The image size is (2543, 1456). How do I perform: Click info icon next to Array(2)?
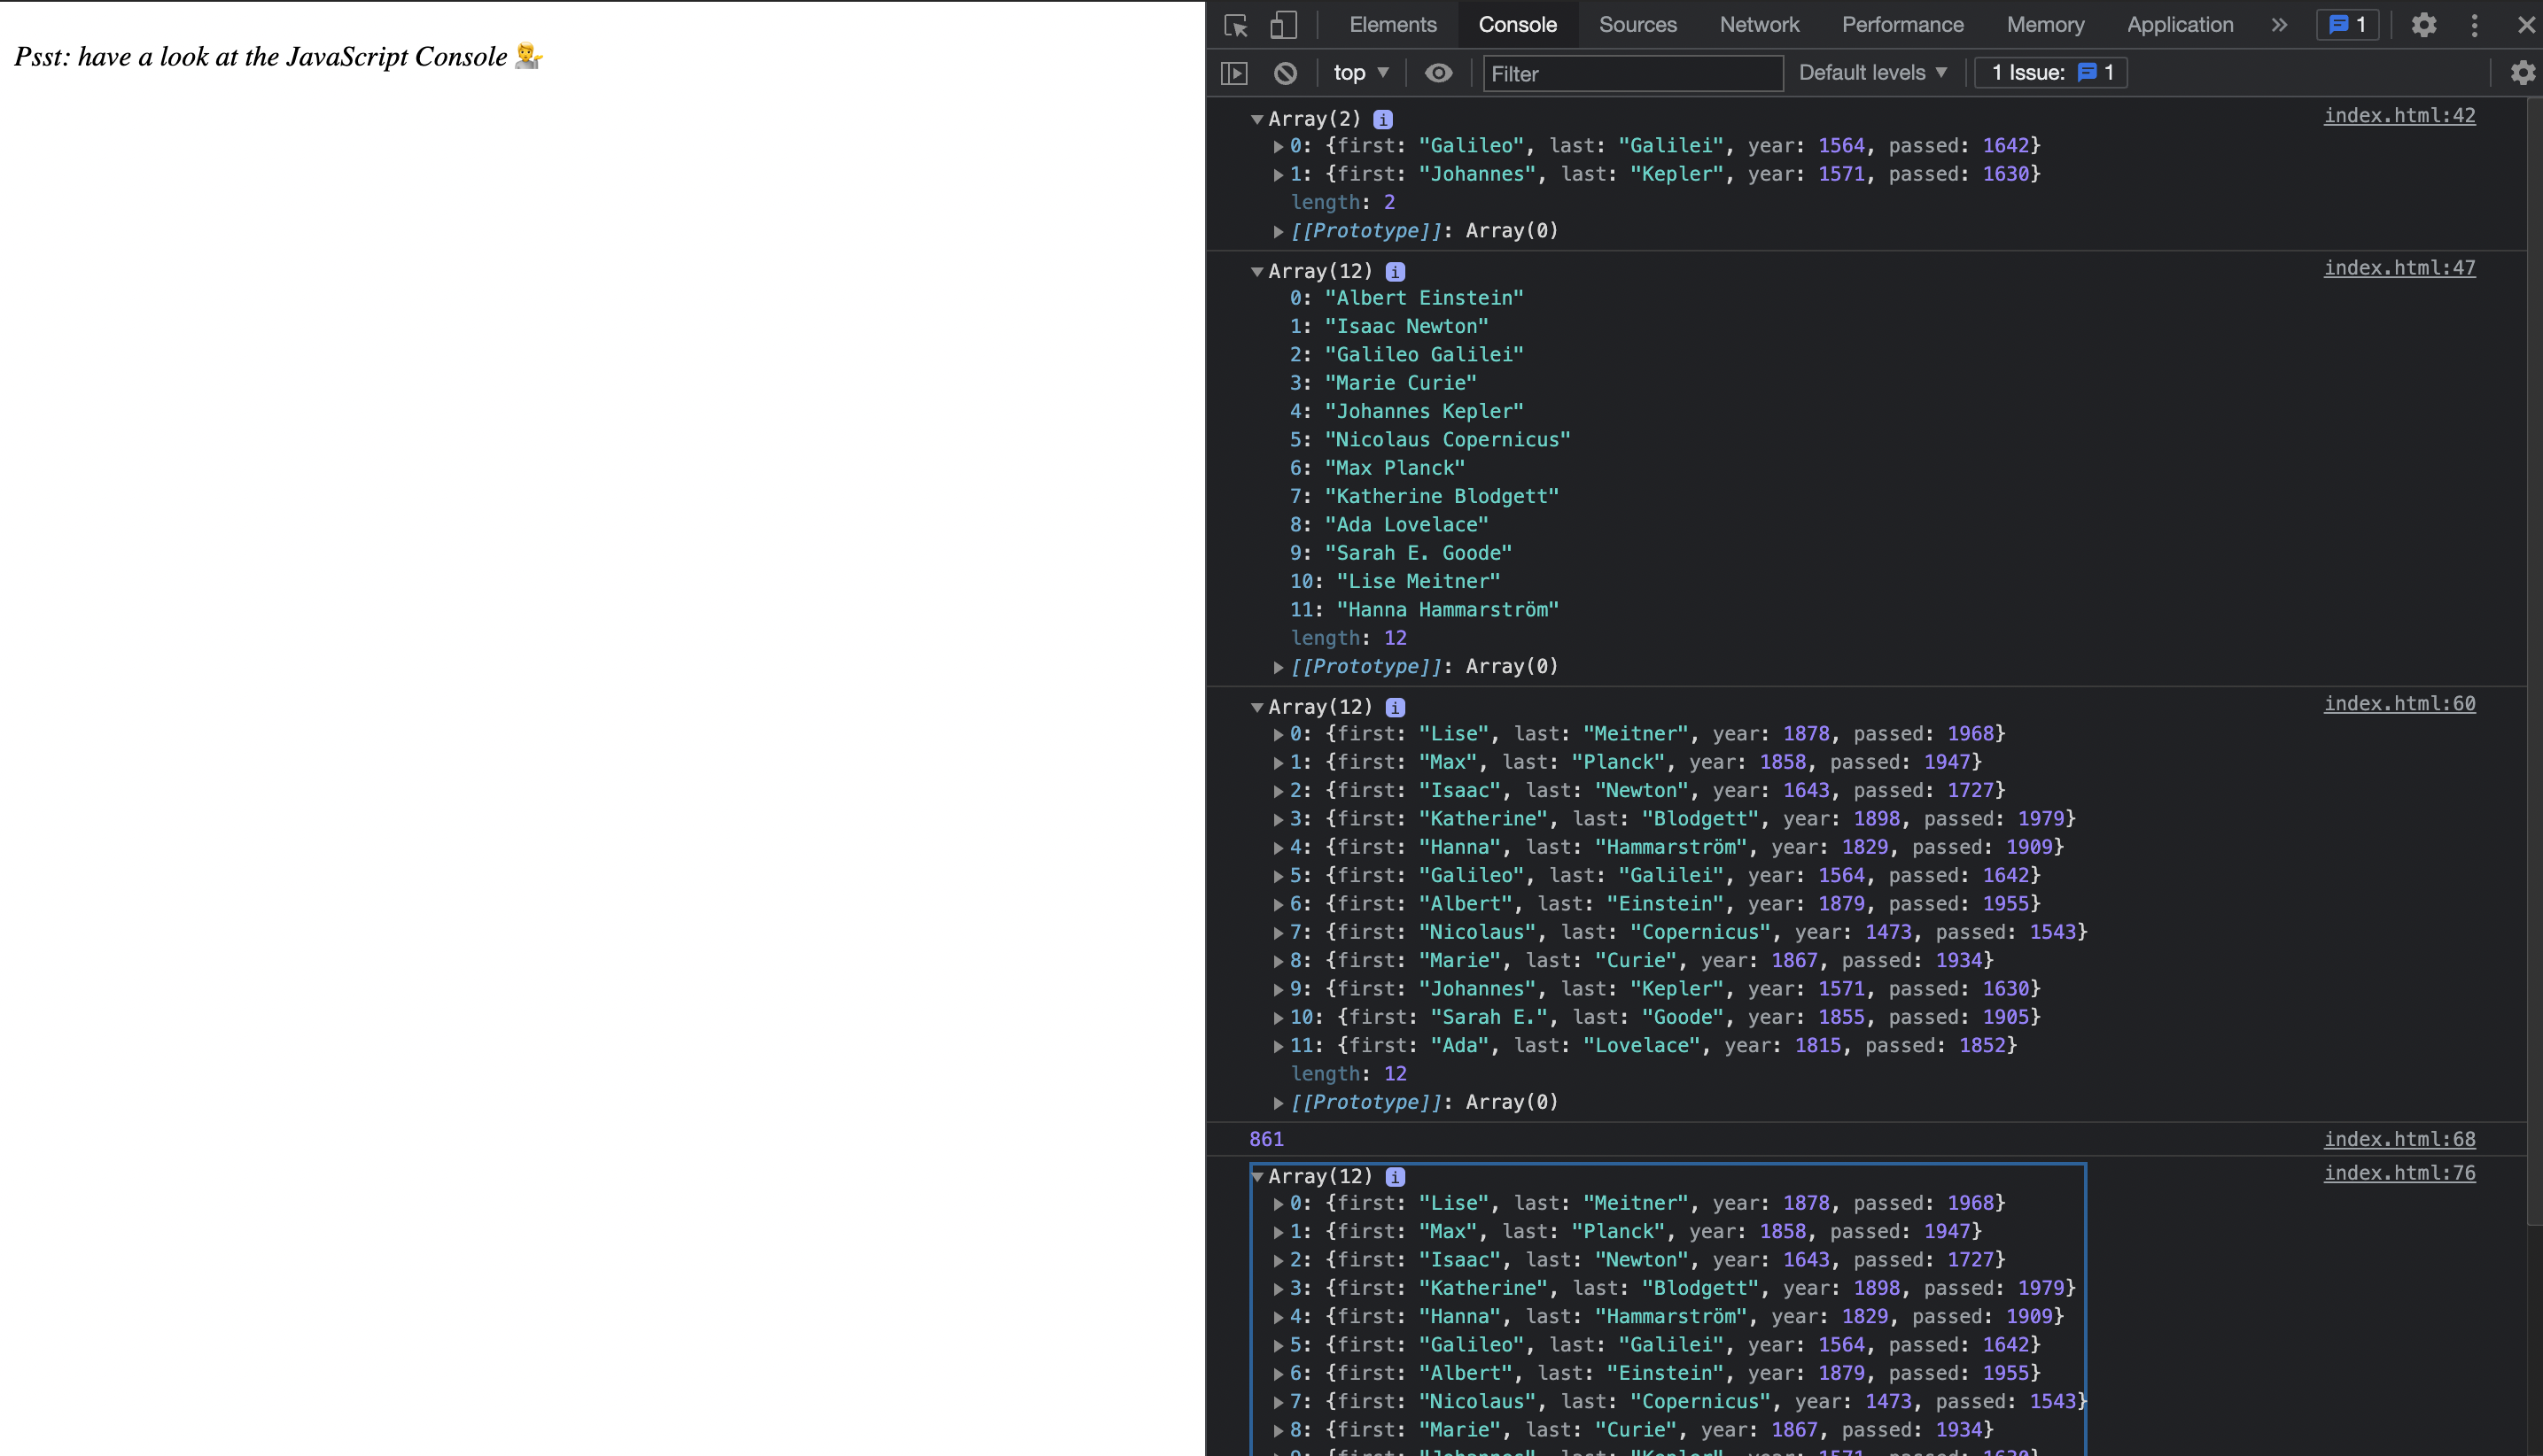coord(1382,120)
